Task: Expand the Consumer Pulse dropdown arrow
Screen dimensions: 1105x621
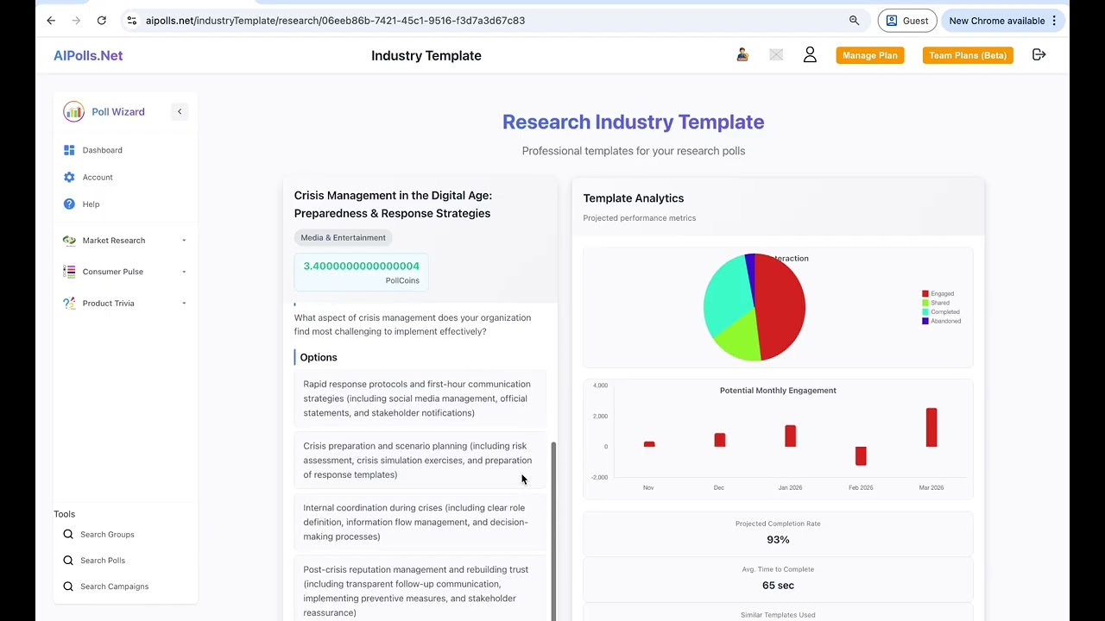Action: [184, 272]
